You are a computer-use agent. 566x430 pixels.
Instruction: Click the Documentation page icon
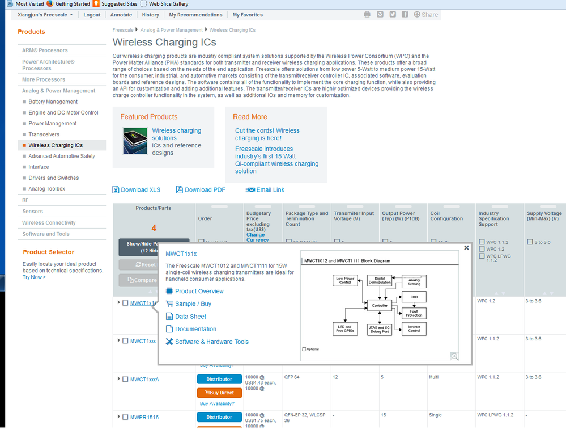point(169,329)
